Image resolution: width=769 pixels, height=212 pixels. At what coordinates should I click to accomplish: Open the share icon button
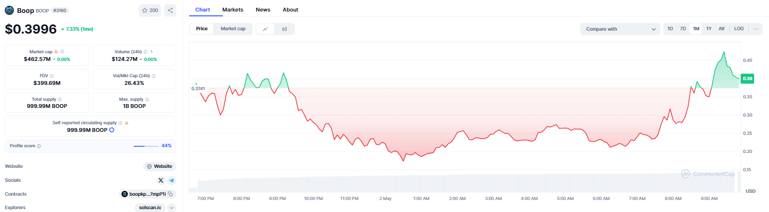pos(170,10)
